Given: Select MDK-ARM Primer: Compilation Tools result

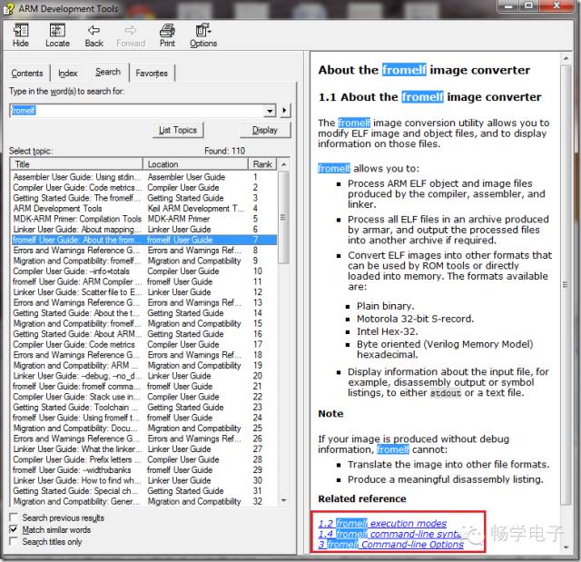Looking at the screenshot, I should 143,219.
